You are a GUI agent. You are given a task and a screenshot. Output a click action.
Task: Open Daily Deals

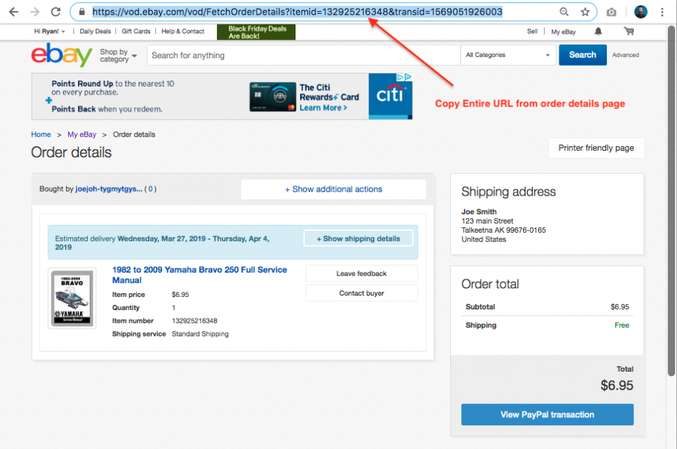[95, 31]
